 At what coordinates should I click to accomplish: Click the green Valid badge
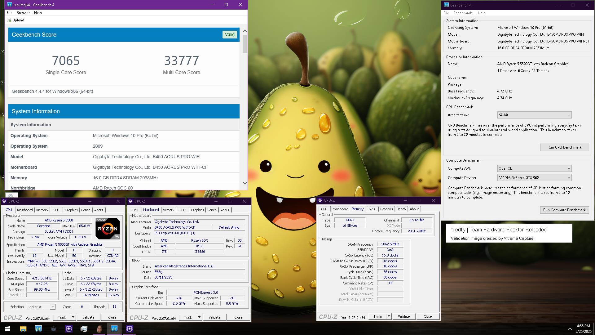[230, 34]
